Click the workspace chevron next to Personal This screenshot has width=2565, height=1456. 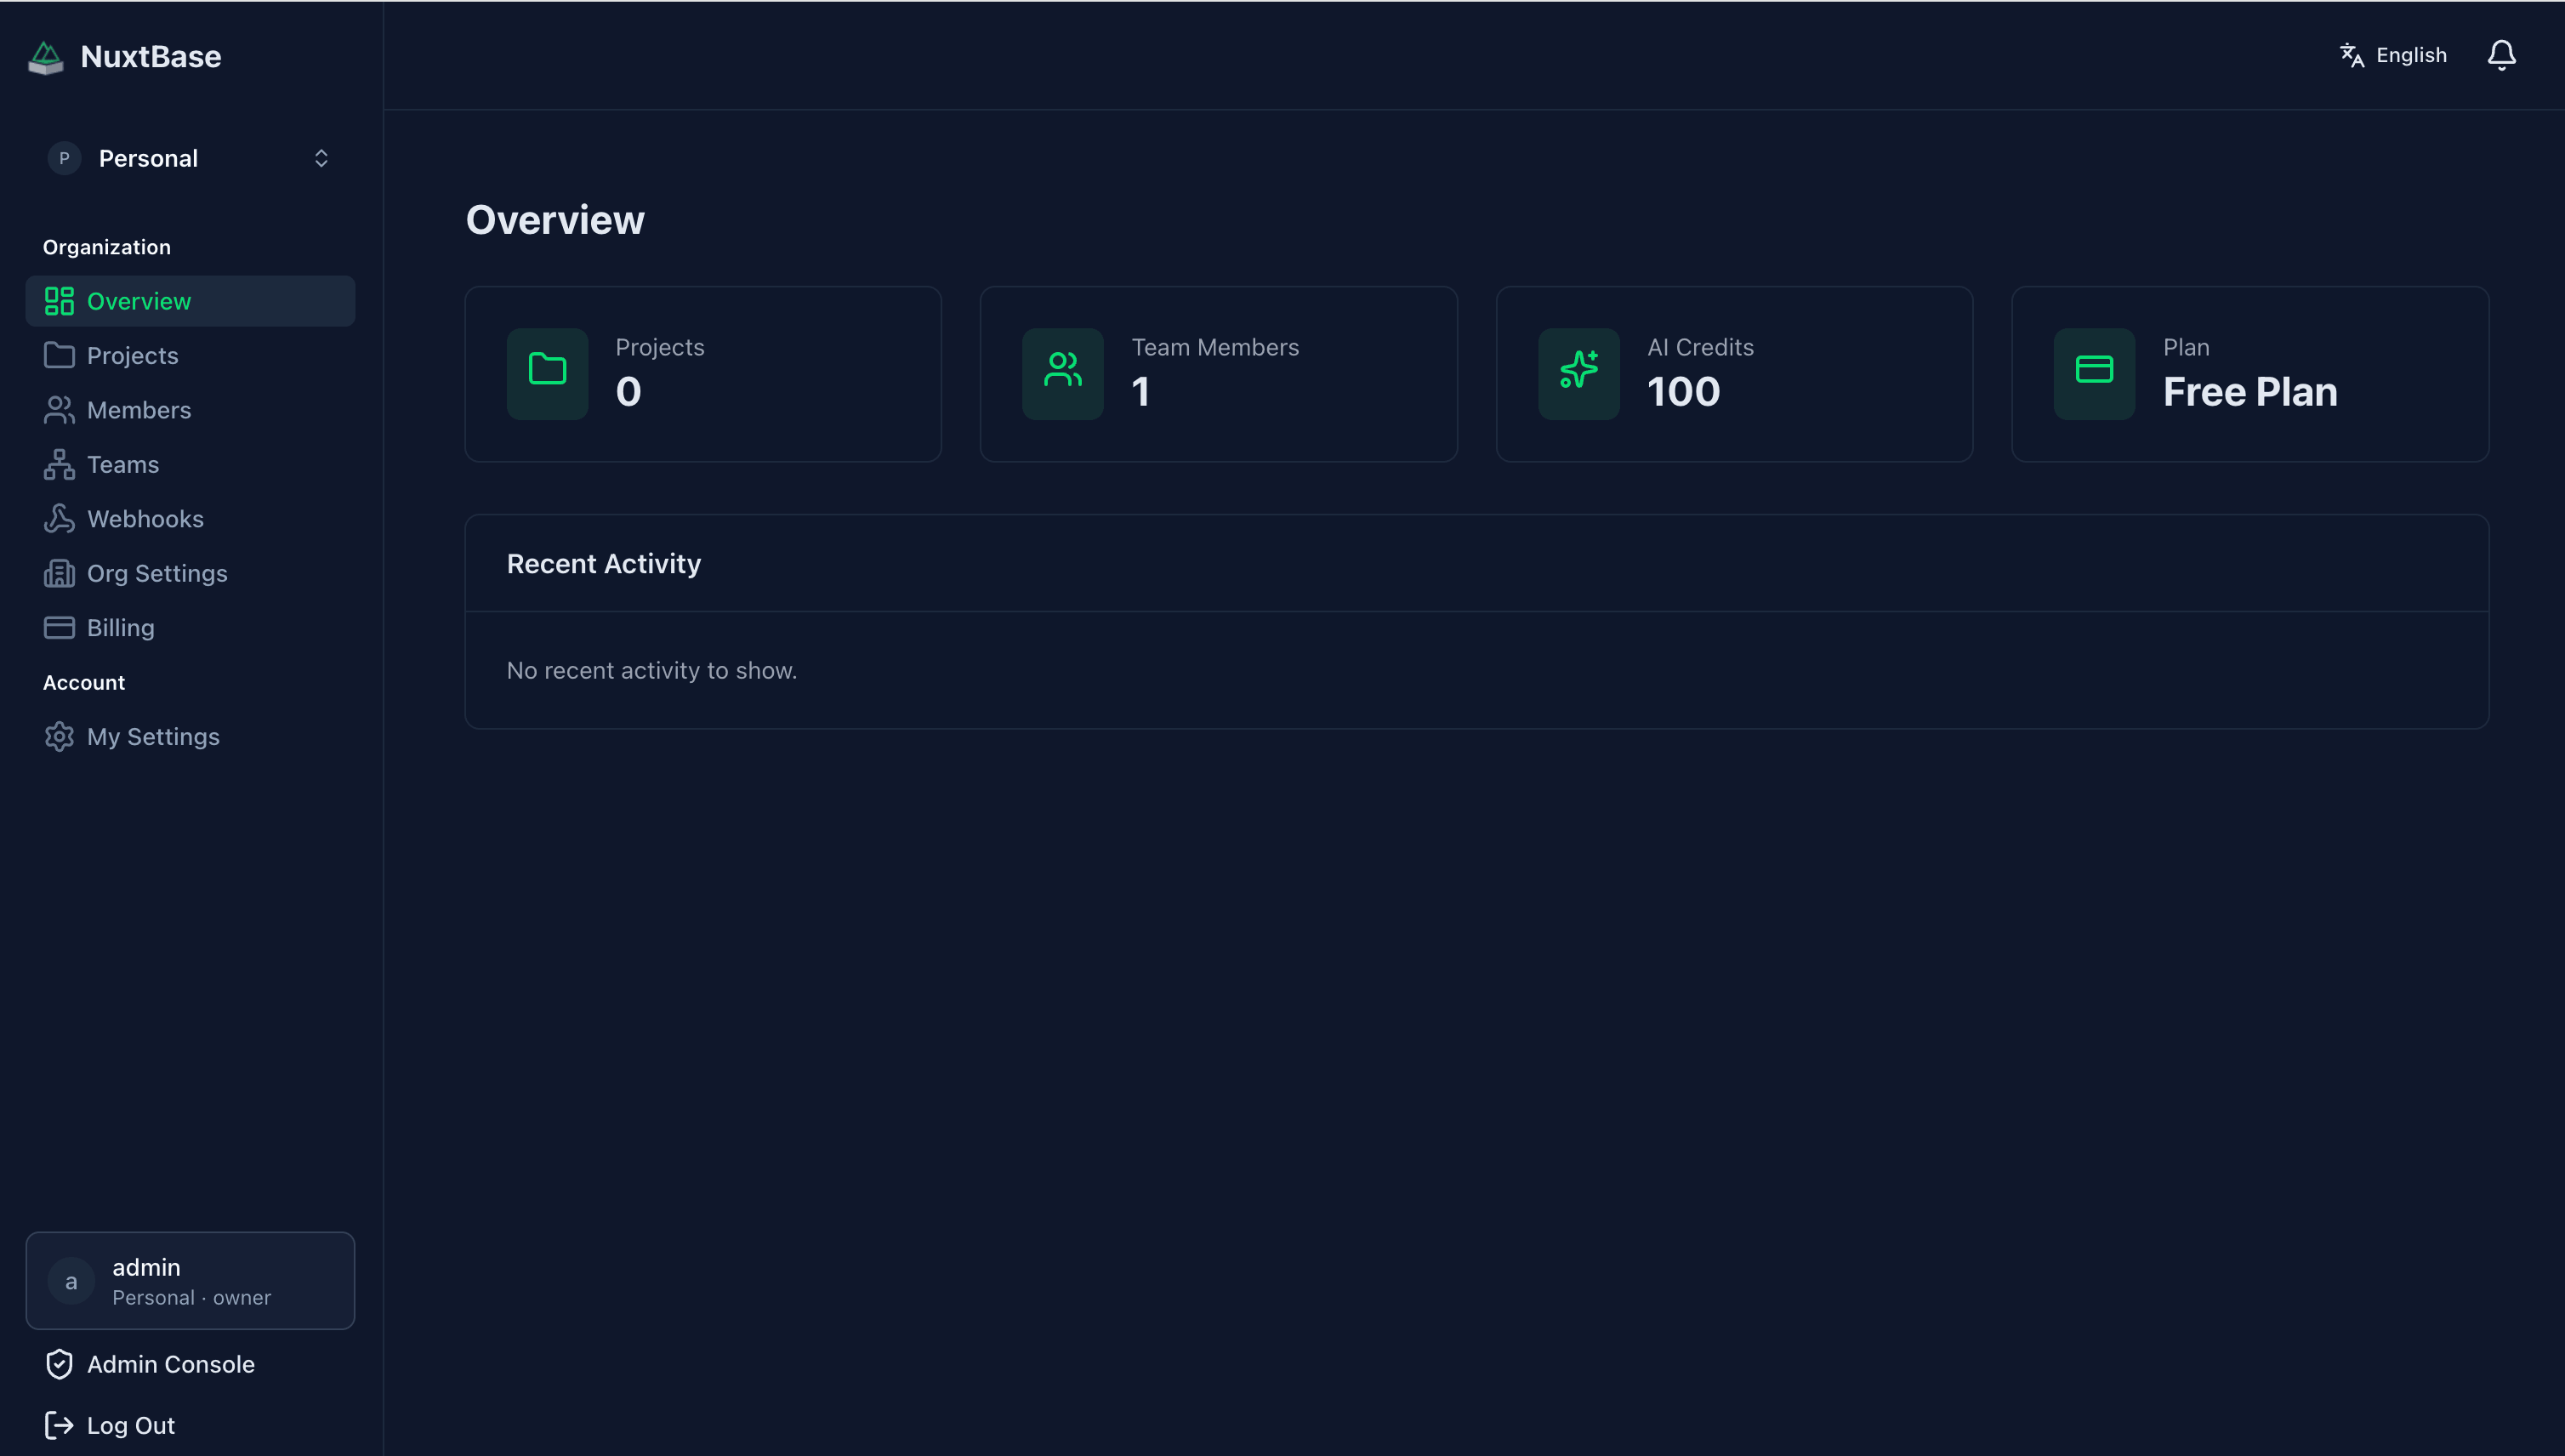pyautogui.click(x=321, y=158)
